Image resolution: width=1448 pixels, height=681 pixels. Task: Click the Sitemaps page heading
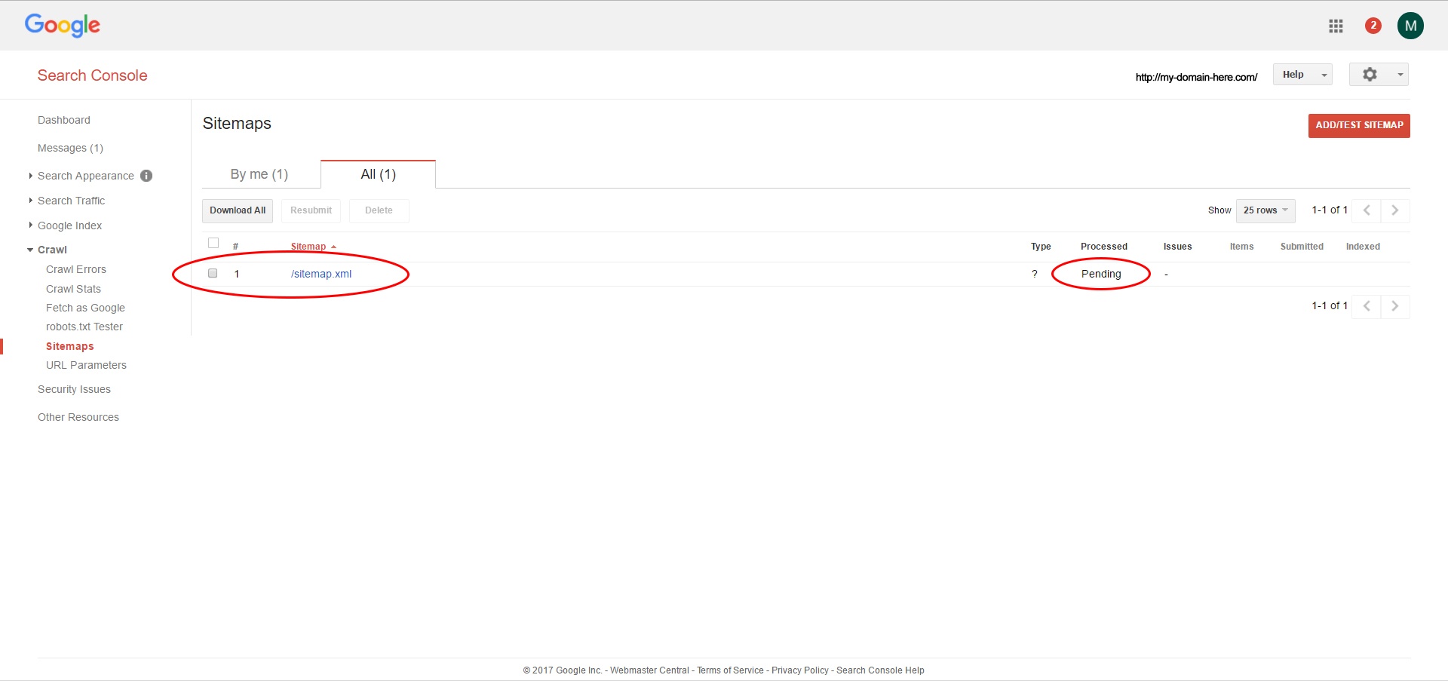click(x=237, y=124)
